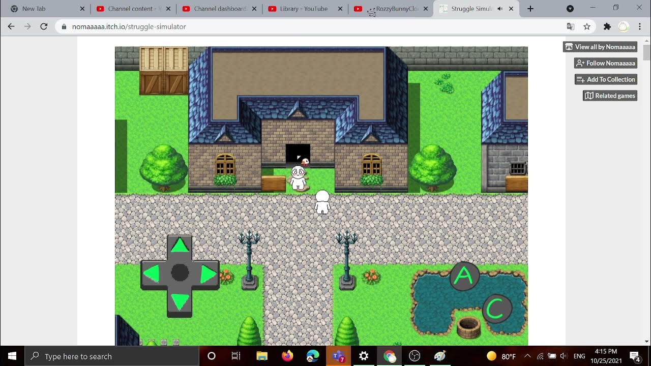This screenshot has height=366, width=651.
Task: Open Settings gear on the taskbar
Action: [364, 356]
